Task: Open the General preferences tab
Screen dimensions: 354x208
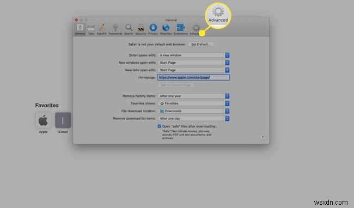Action: (80, 29)
